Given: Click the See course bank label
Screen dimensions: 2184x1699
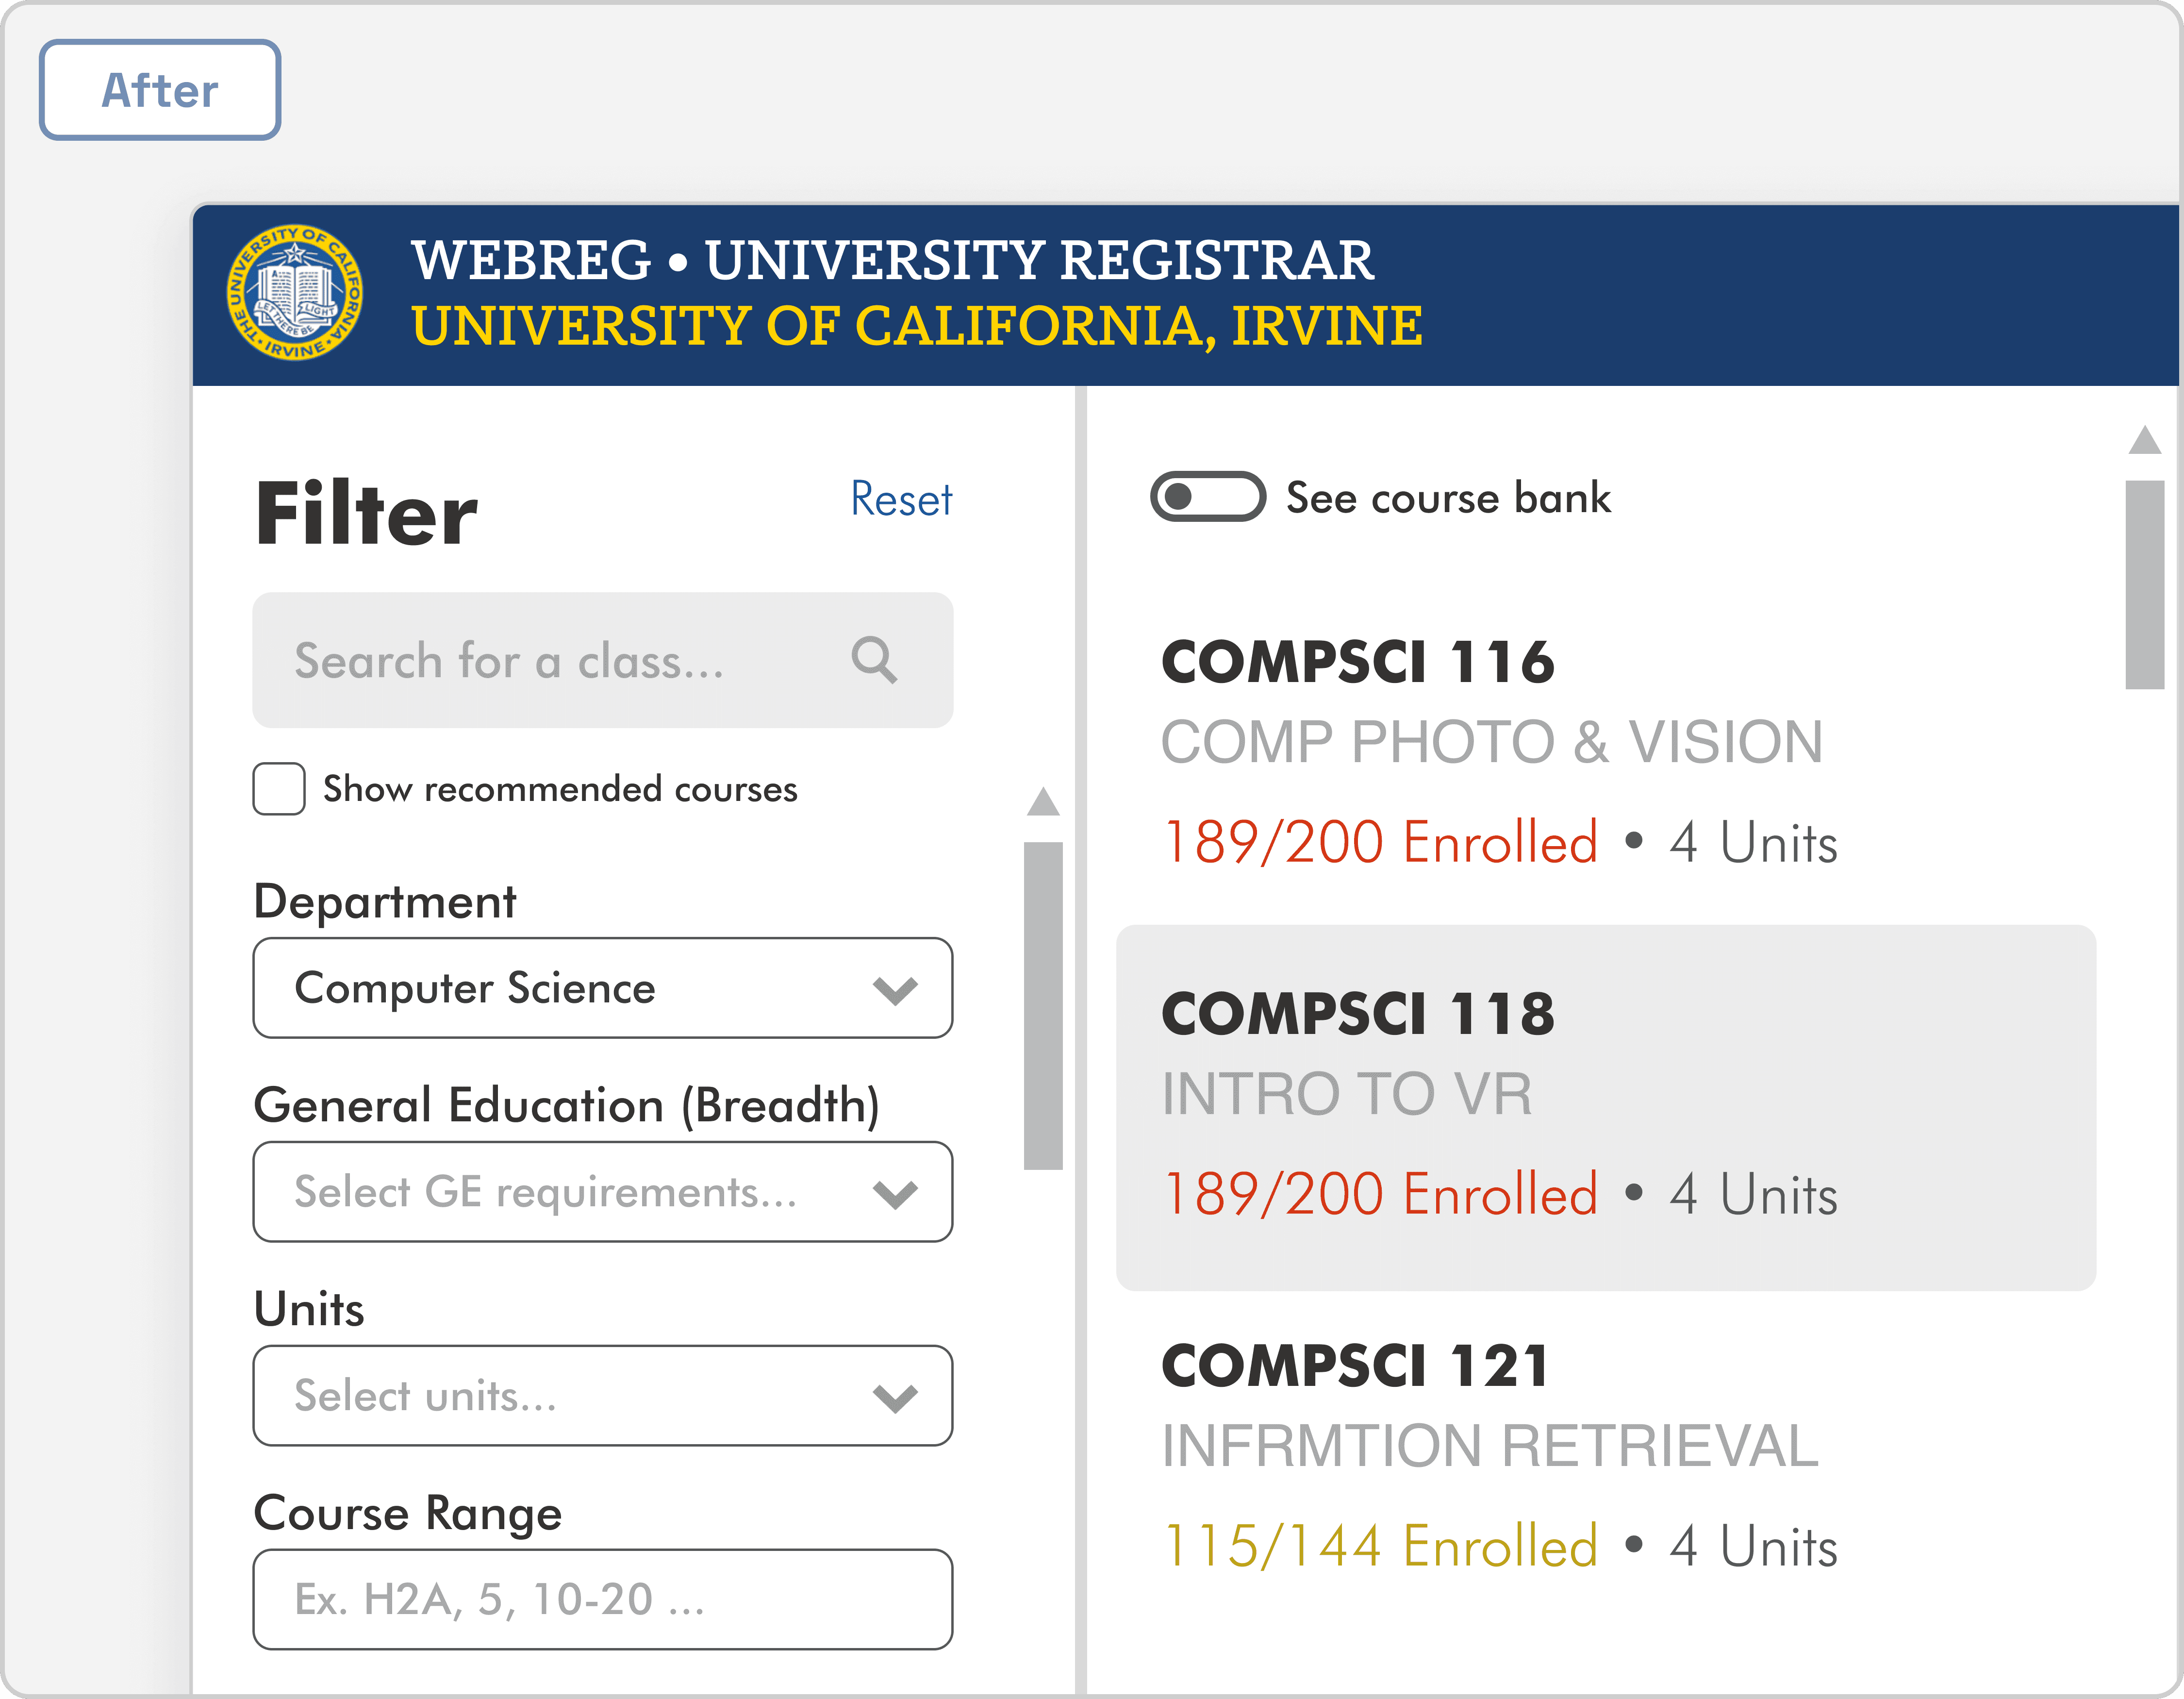Looking at the screenshot, I should tap(1448, 498).
